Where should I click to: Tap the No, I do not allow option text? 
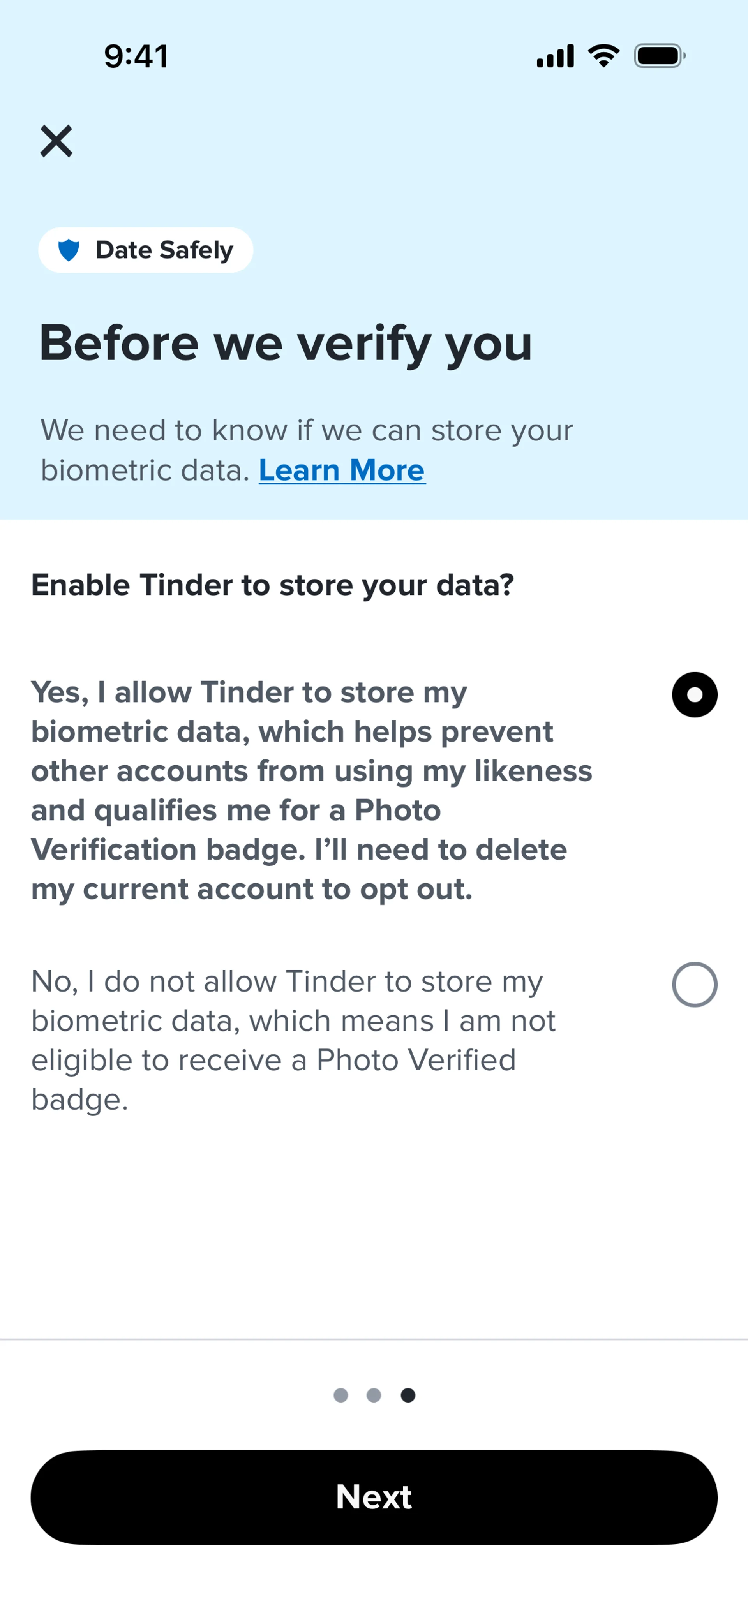293,1040
